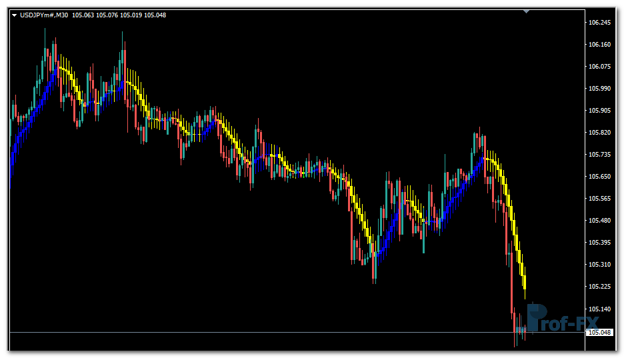
Task: Click the 105.395 price scale label
Action: pyautogui.click(x=600, y=243)
